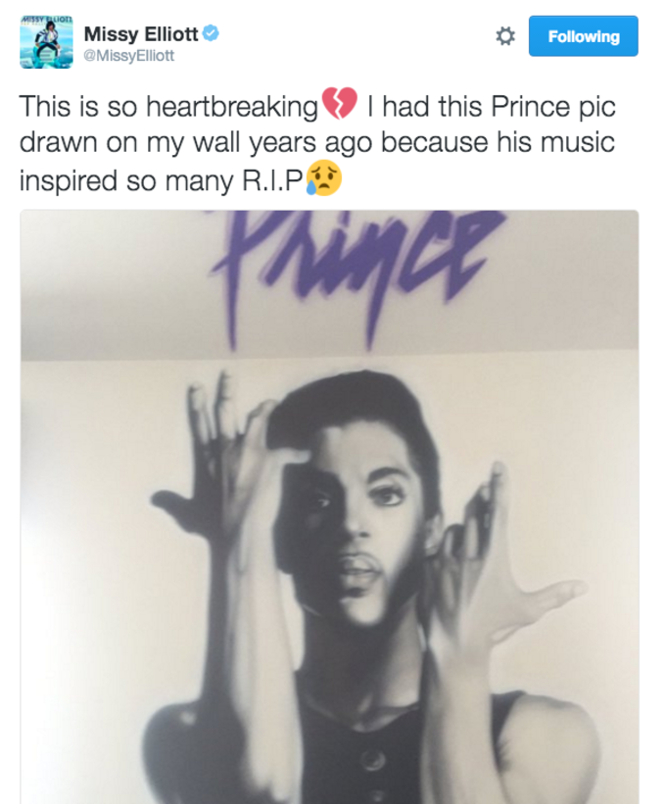The image size is (666, 804).
Task: Open the @MissyElliott handle link
Action: [x=128, y=55]
